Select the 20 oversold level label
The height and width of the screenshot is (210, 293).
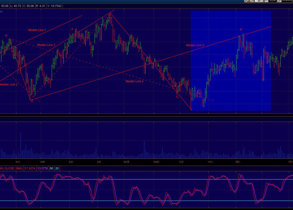coord(57,168)
